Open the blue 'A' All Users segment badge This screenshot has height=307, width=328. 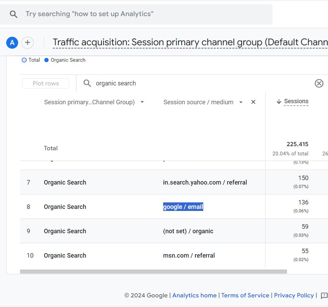(12, 43)
